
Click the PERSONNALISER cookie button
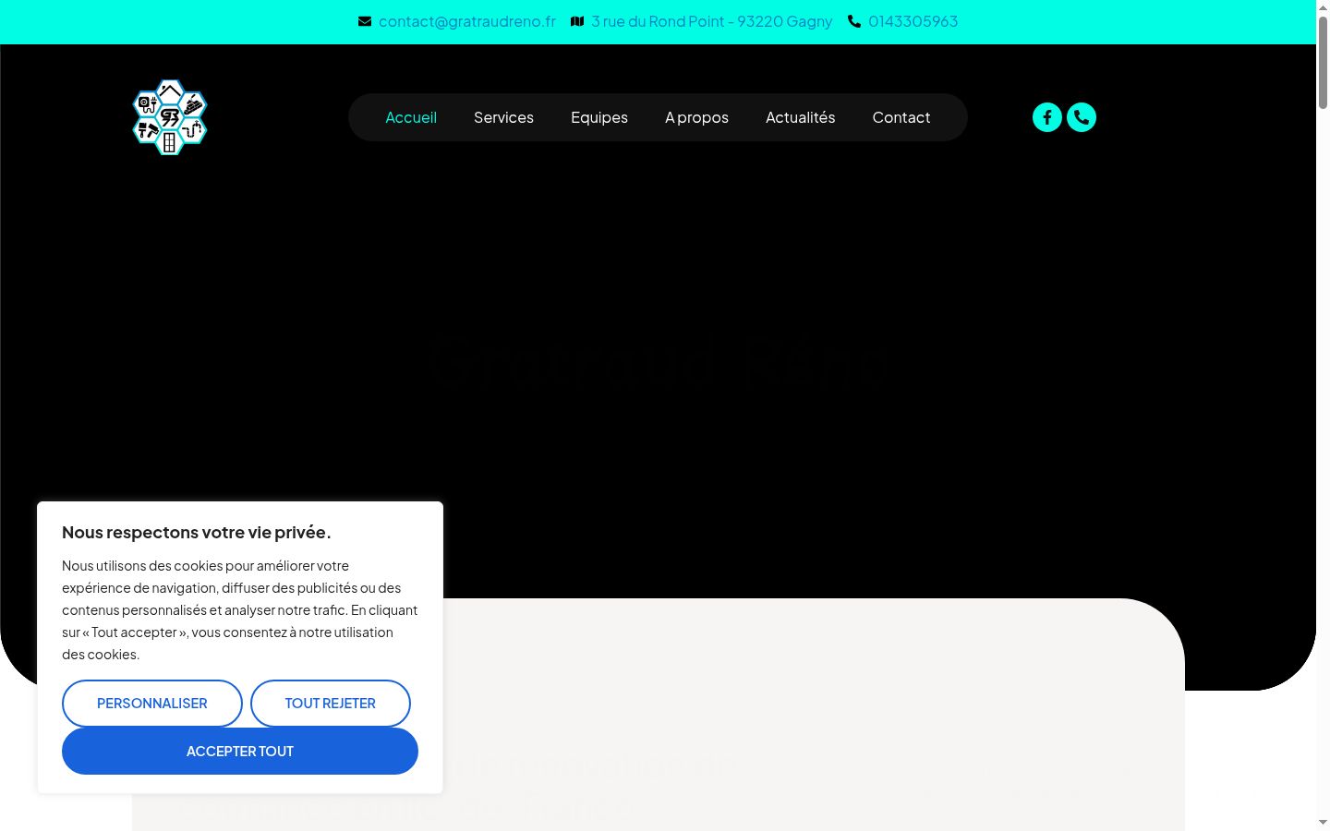point(152,704)
